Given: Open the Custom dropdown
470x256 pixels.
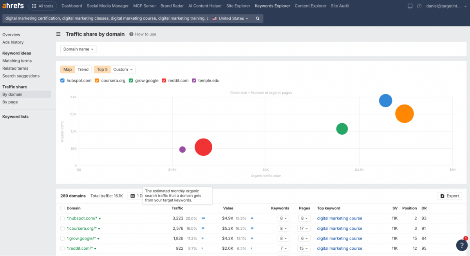Looking at the screenshot, I should 123,69.
